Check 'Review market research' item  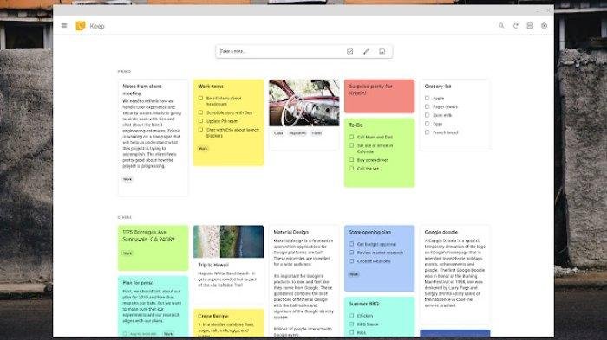click(x=351, y=253)
